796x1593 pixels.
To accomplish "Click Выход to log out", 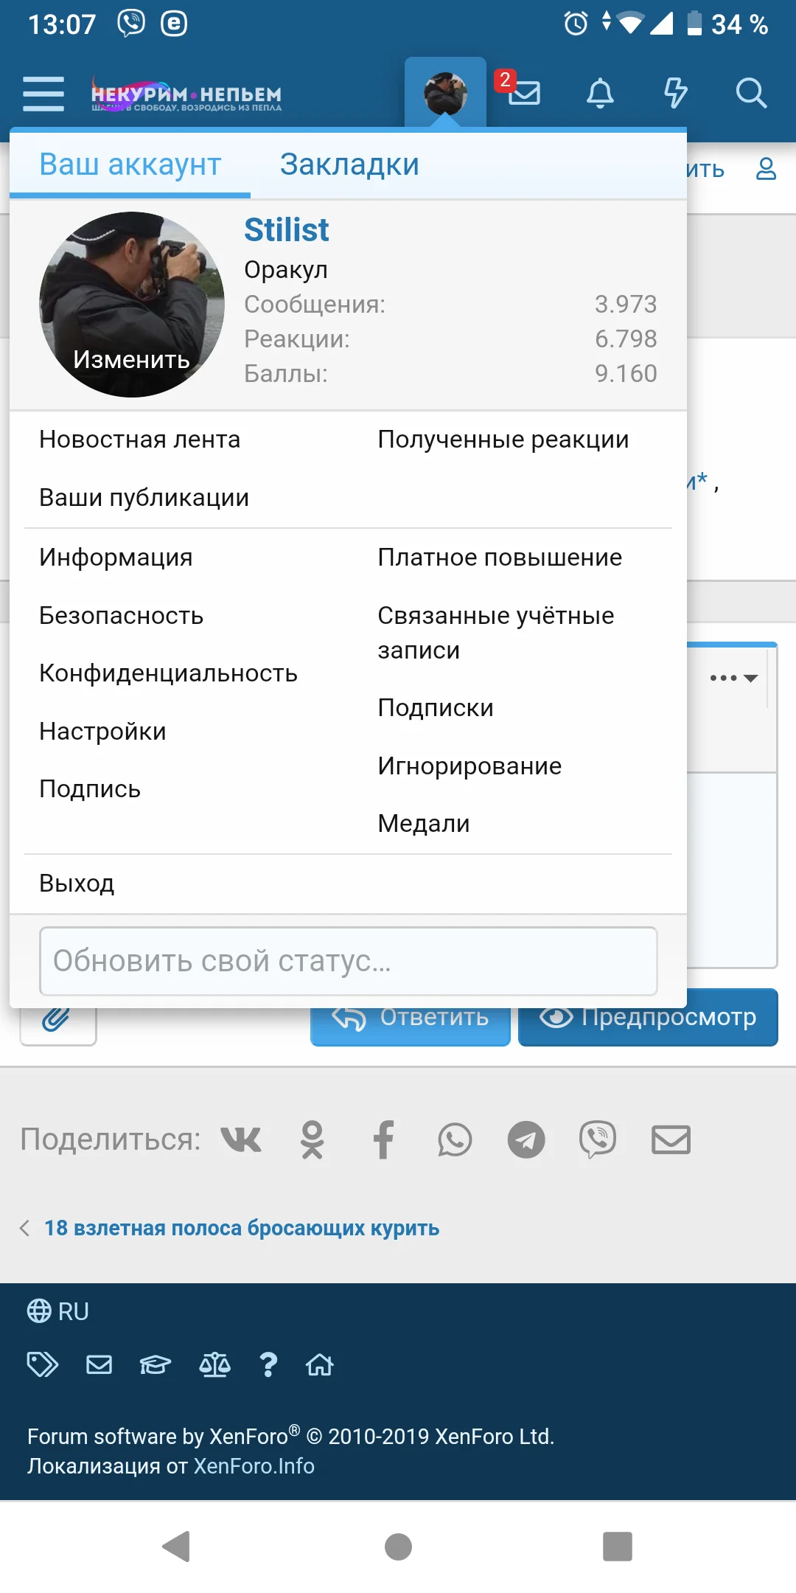I will click(77, 884).
